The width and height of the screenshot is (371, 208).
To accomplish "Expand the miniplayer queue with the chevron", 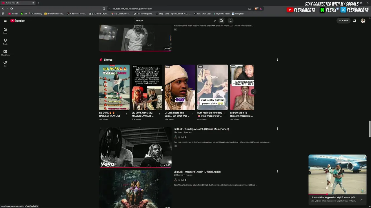I will point(361,200).
